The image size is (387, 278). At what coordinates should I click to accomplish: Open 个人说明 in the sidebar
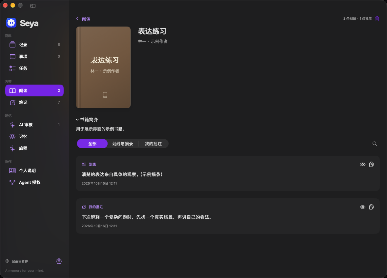pos(34,170)
